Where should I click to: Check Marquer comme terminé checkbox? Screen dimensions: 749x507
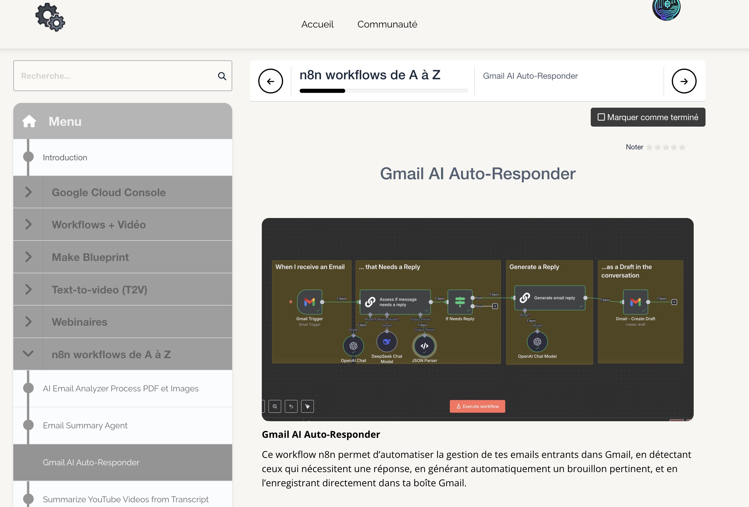click(x=601, y=117)
